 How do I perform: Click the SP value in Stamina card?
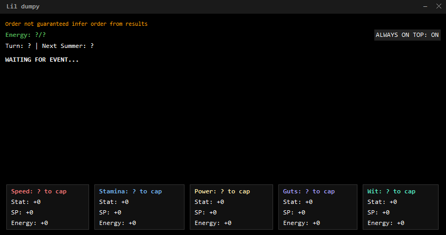(110, 212)
